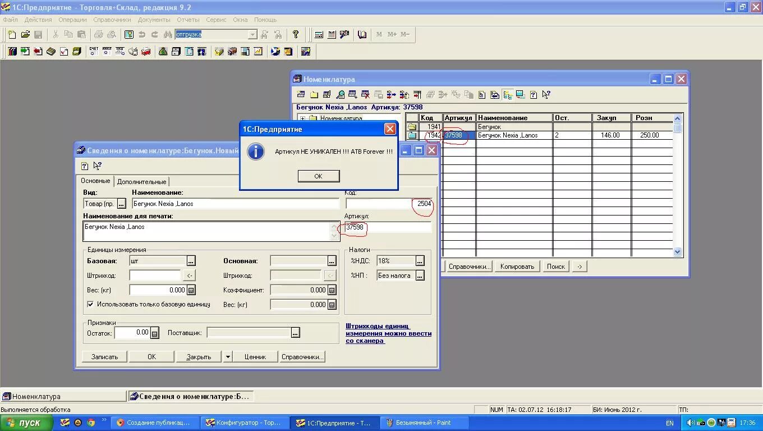Click the binoculars search icon in main toolbar
The image size is (763, 431).
coord(167,34)
